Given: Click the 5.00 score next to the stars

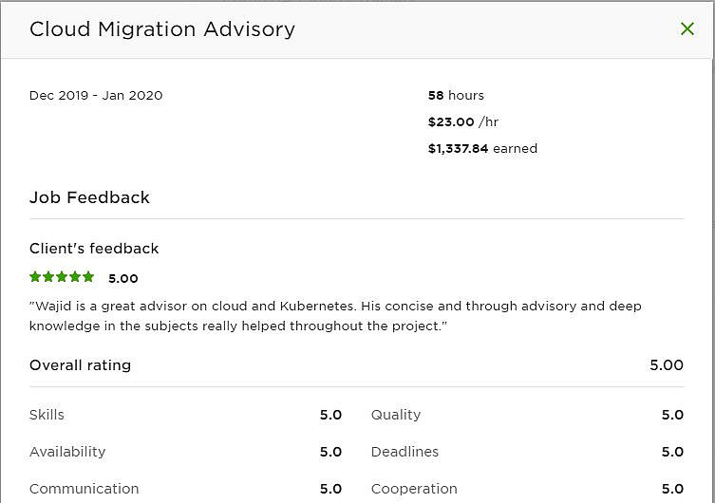Looking at the screenshot, I should [123, 278].
